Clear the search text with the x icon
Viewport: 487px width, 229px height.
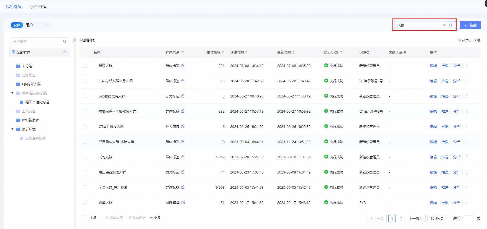[x=444, y=25]
